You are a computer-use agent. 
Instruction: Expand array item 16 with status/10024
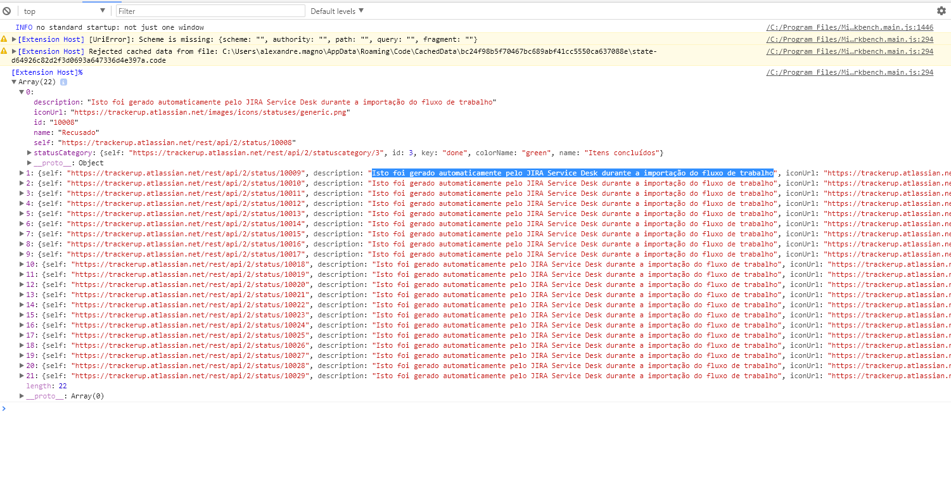point(22,325)
